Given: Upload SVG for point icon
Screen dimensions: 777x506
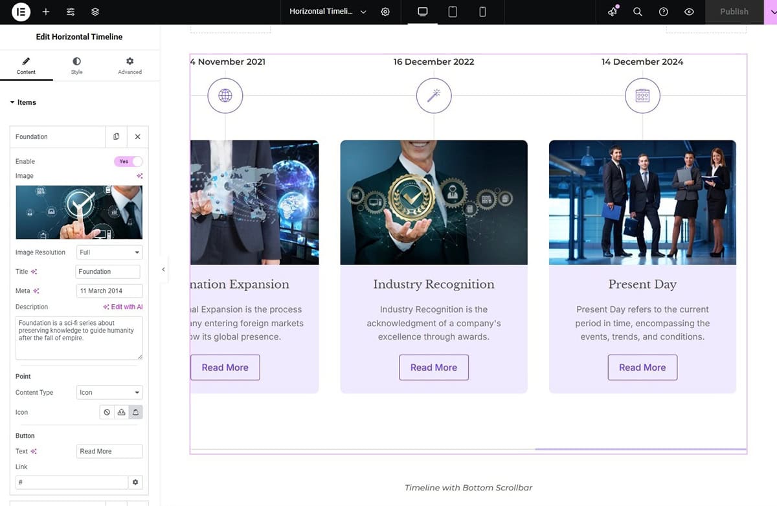Looking at the screenshot, I should coord(121,412).
